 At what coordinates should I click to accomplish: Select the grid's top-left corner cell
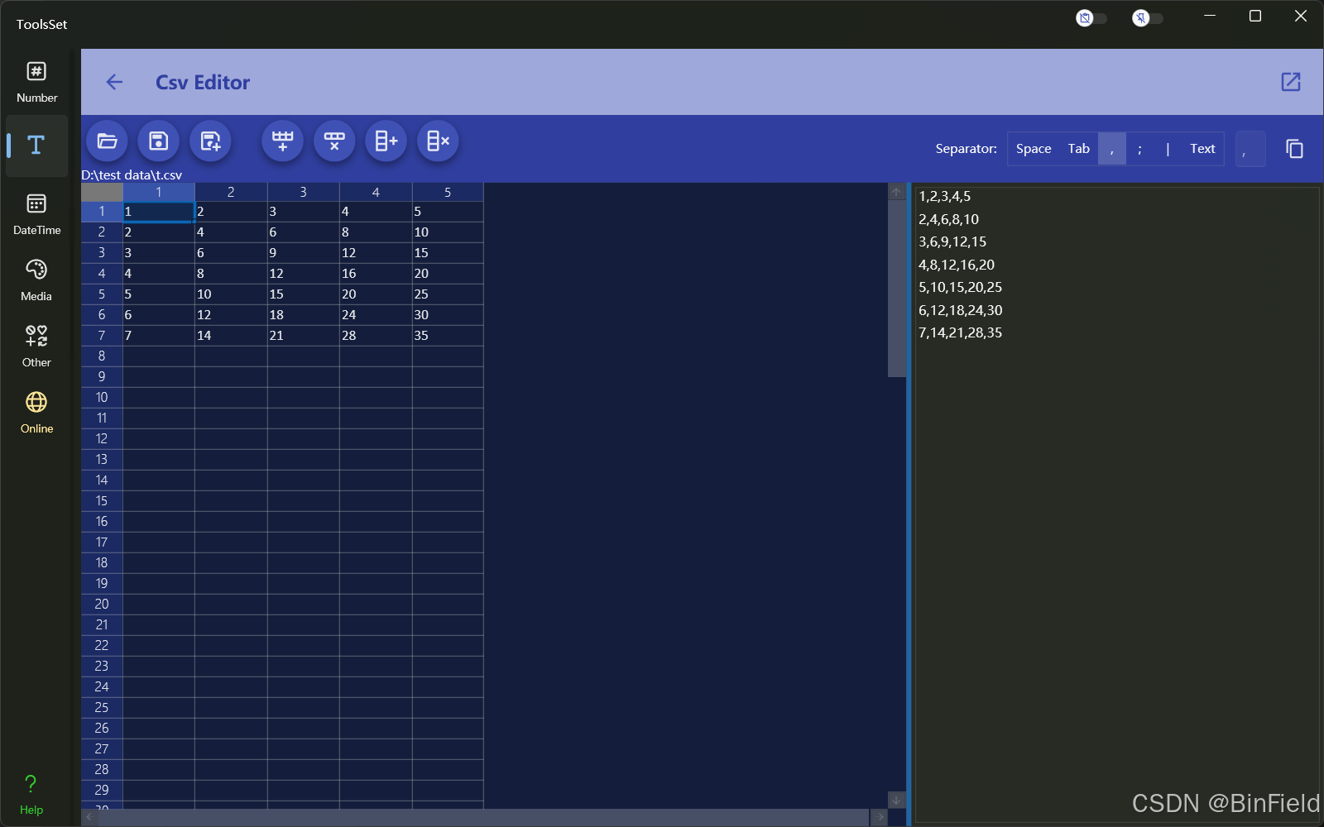click(x=102, y=192)
